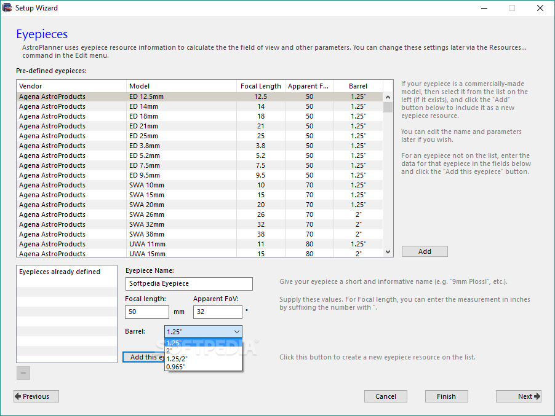Select the ED 14mm row

tap(199, 106)
